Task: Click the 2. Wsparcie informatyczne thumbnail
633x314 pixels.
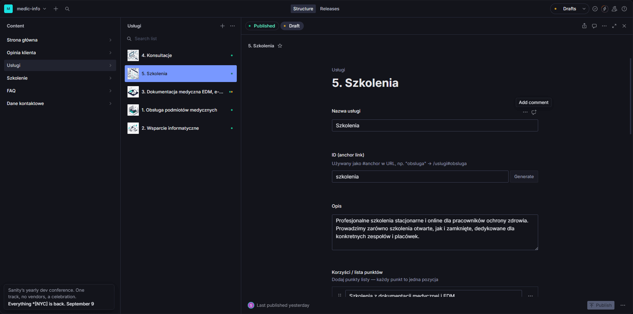Action: [x=133, y=128]
